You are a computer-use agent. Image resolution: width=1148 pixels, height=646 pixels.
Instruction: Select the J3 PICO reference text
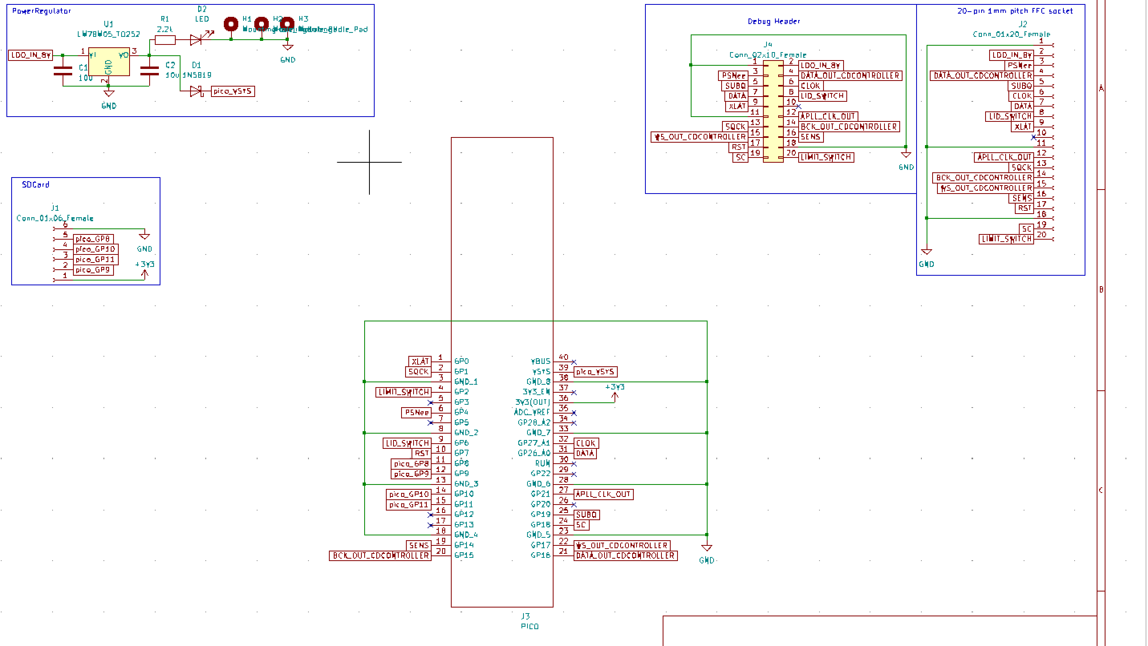point(526,616)
